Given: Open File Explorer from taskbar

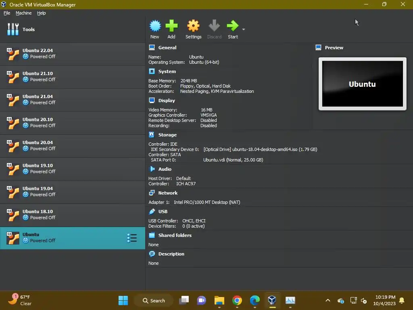Looking at the screenshot, I should point(219,300).
